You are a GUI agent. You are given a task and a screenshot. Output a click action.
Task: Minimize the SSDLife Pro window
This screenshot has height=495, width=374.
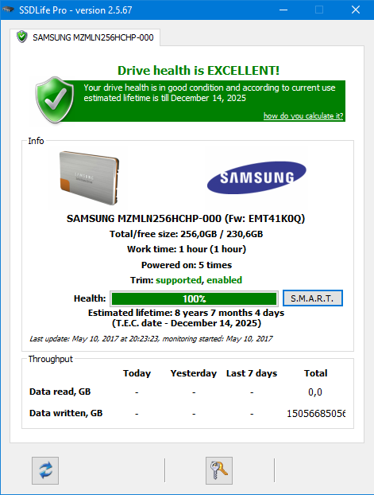point(283,10)
